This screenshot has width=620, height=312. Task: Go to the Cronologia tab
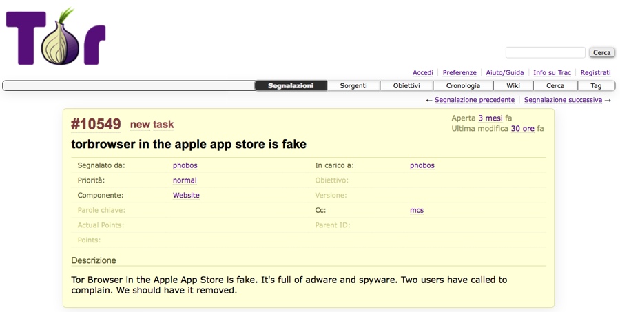click(x=463, y=86)
